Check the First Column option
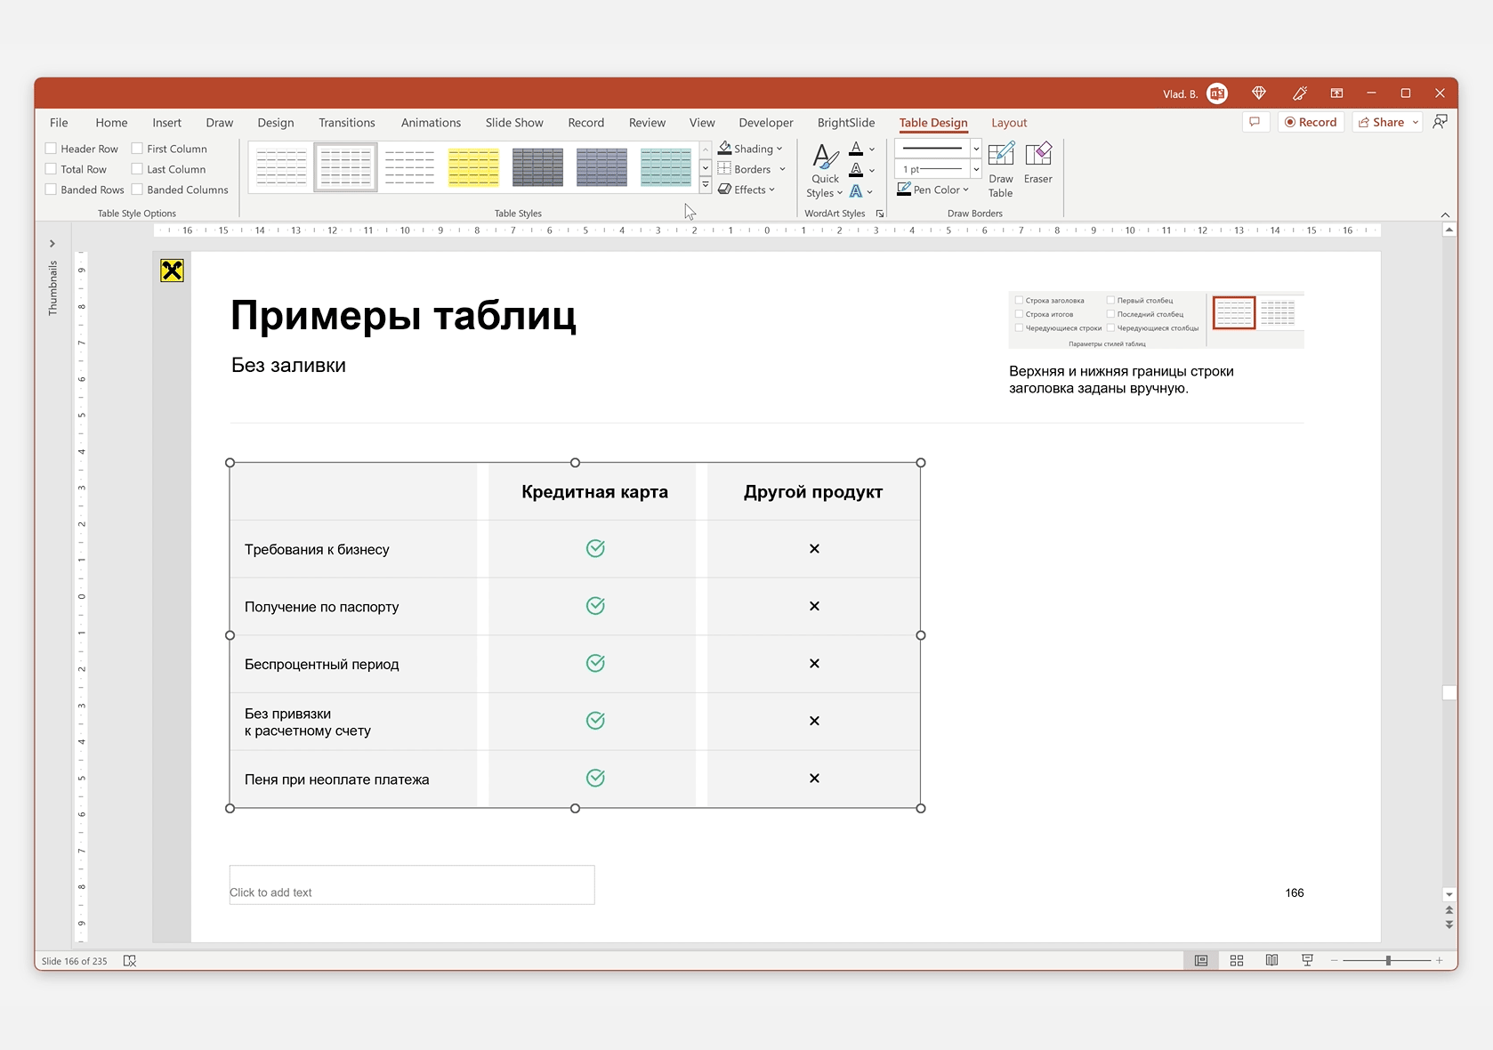This screenshot has width=1493, height=1050. click(138, 149)
